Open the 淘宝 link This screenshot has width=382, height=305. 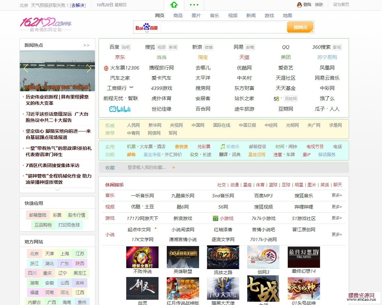coord(203,57)
